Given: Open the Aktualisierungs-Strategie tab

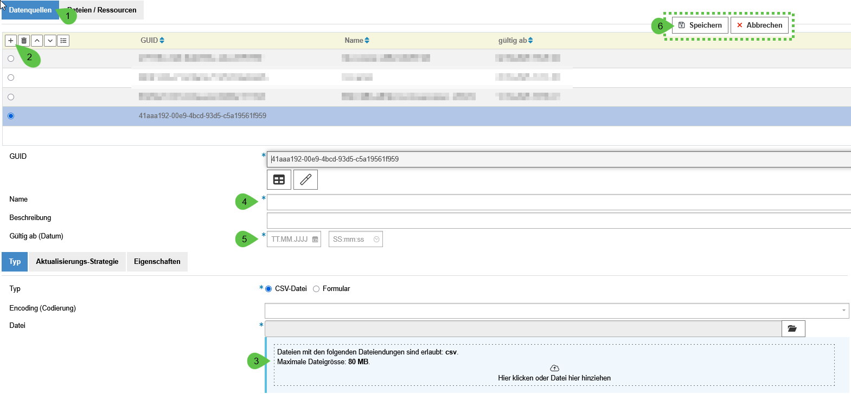Looking at the screenshot, I should [77, 262].
